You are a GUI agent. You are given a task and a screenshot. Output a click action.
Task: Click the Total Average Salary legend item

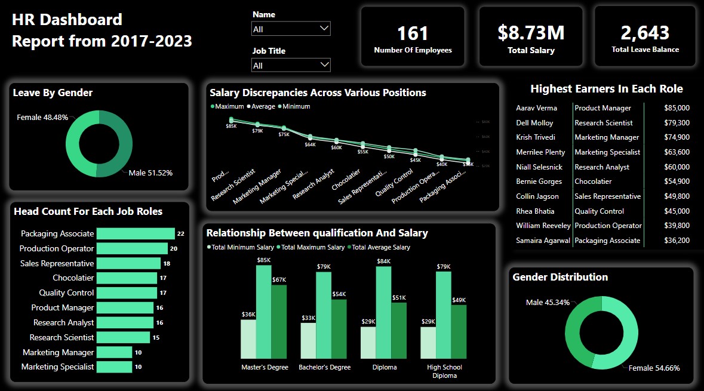coord(379,247)
